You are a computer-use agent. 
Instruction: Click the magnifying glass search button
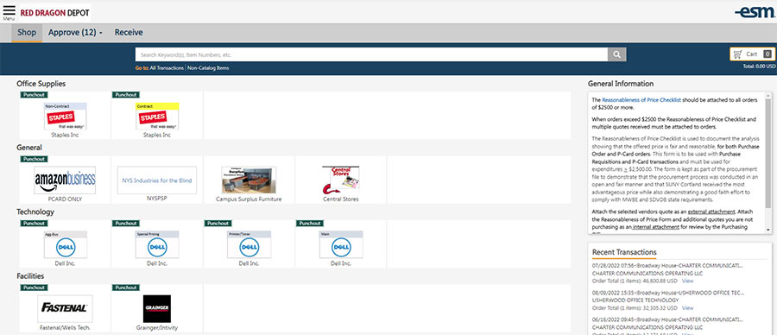[x=617, y=54]
